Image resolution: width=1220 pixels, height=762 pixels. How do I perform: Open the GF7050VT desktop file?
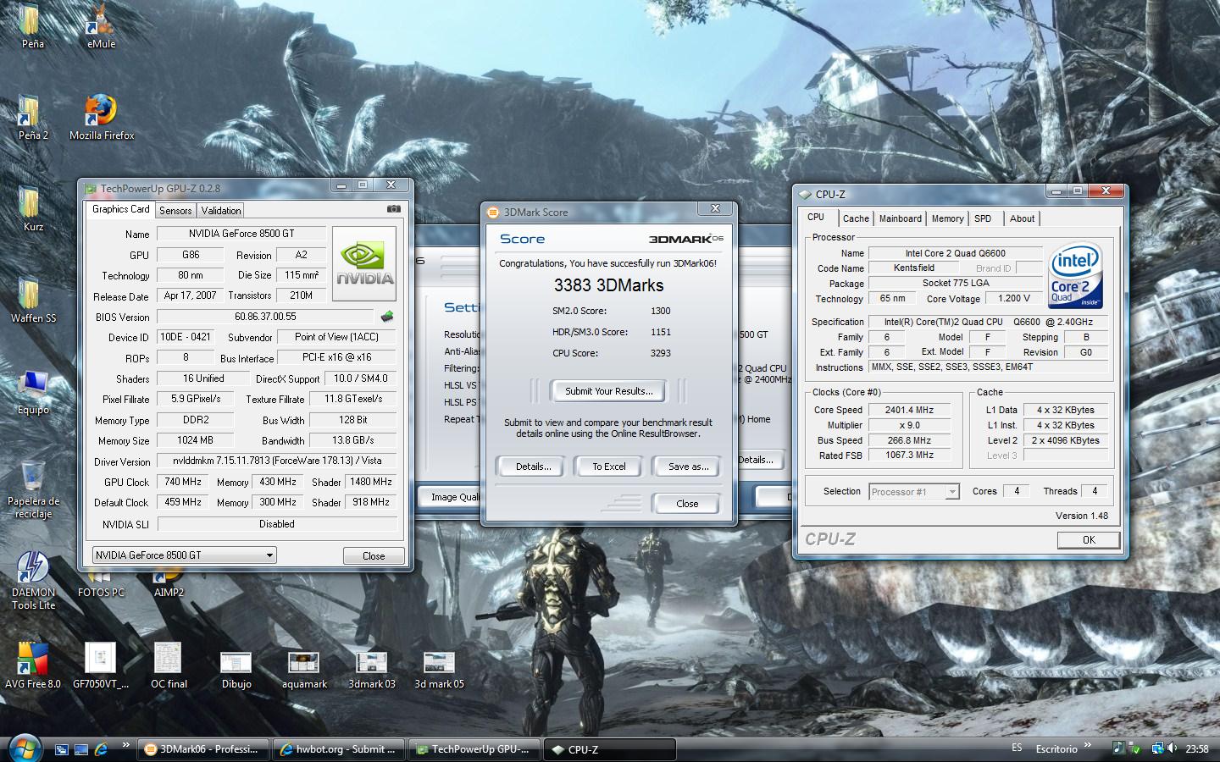click(101, 665)
